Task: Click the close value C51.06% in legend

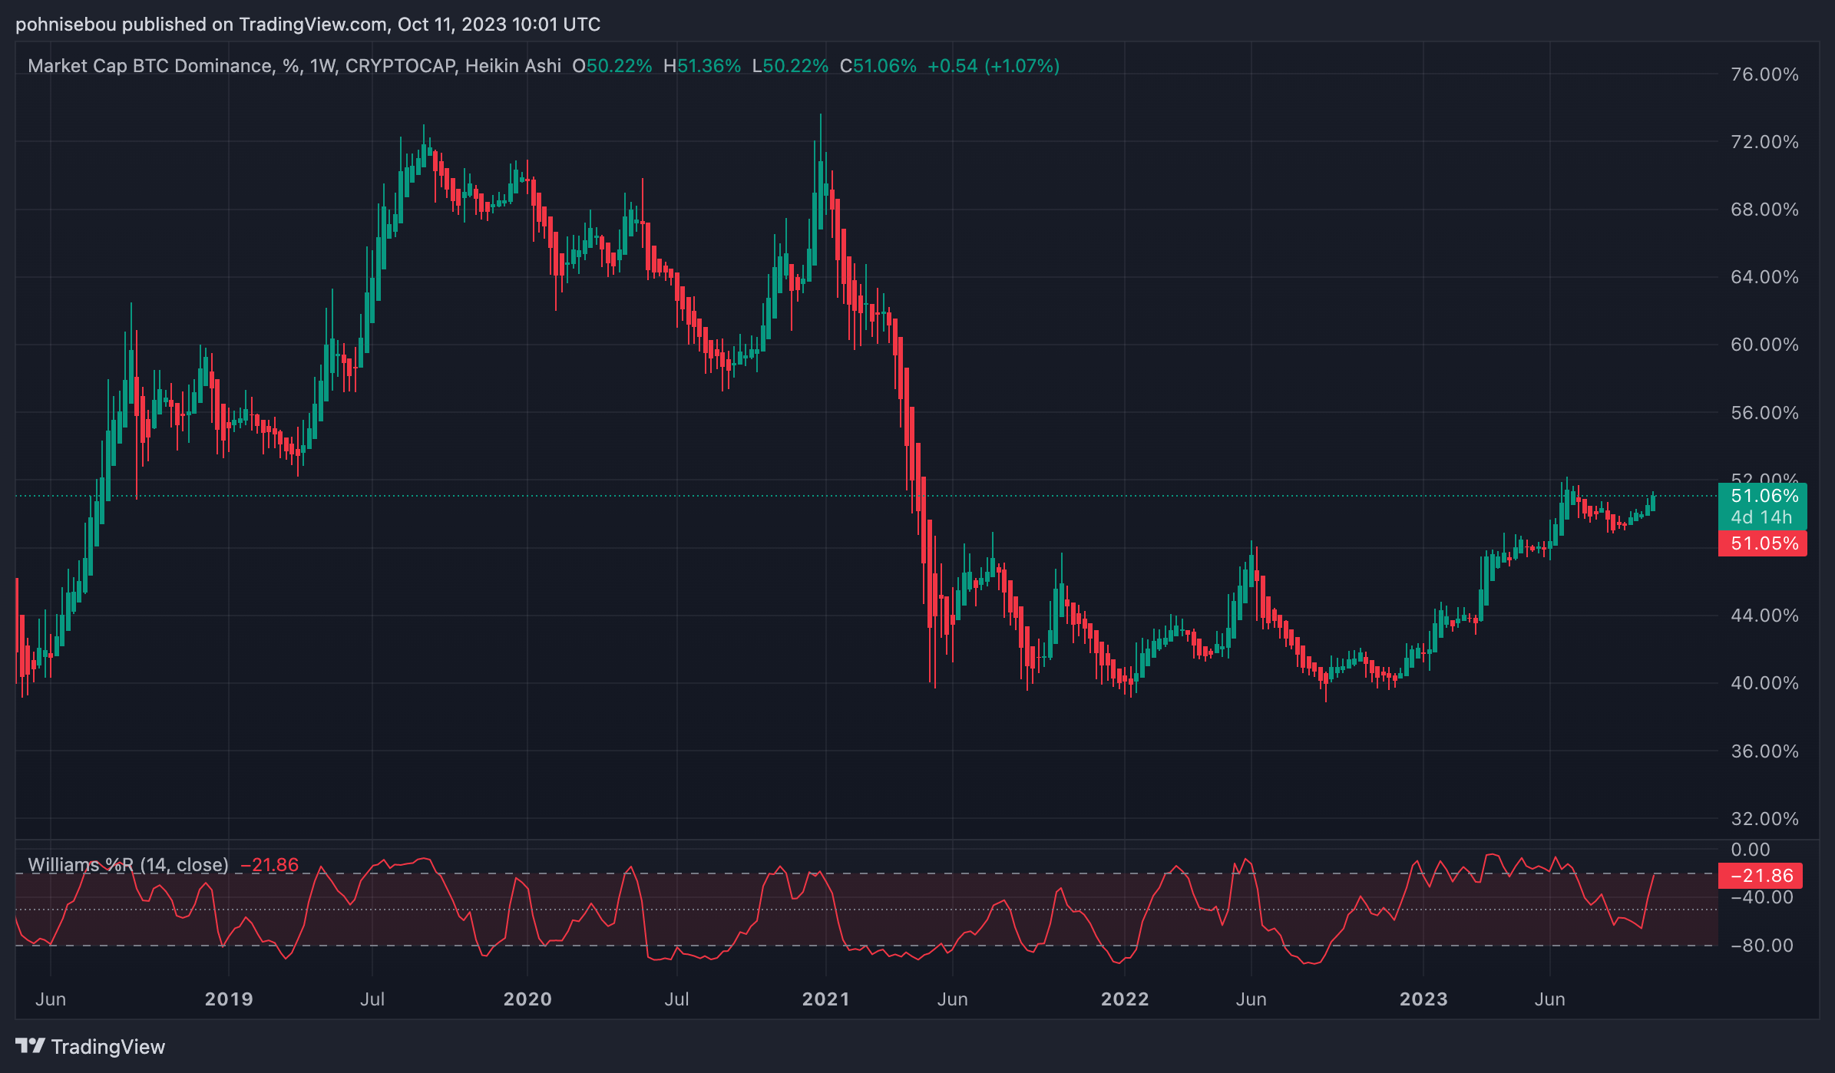Action: 878,66
